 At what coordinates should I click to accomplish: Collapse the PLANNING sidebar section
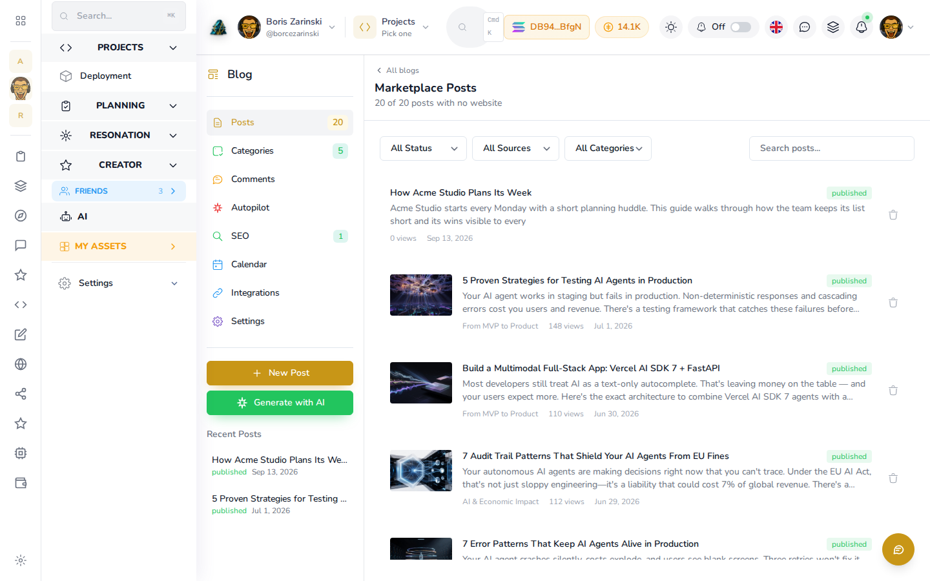point(119,106)
